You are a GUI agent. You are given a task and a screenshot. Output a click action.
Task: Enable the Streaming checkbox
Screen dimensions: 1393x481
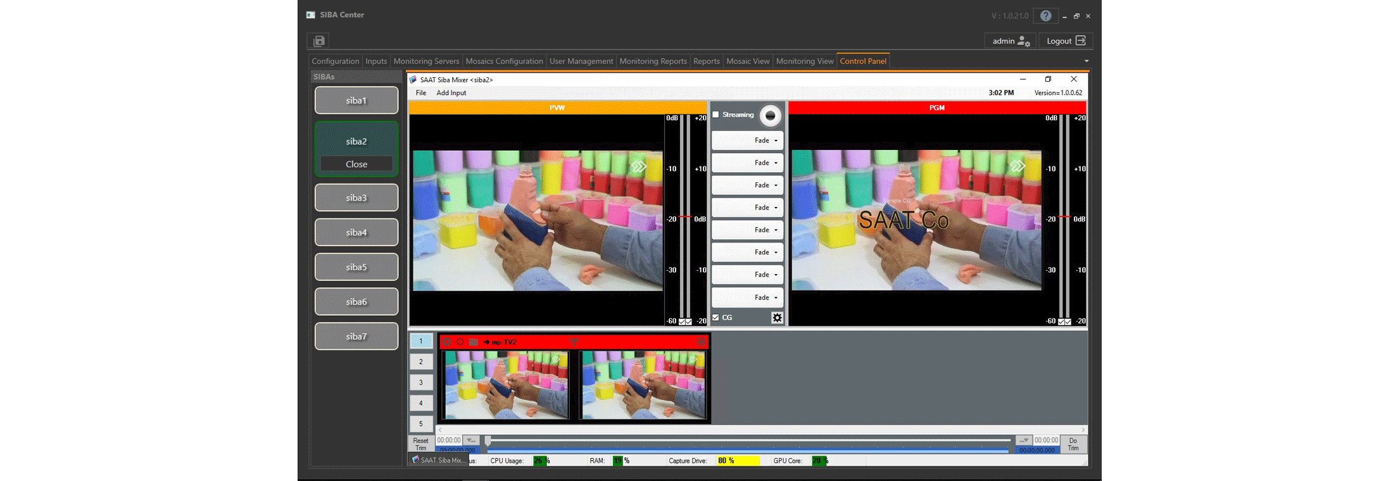(716, 115)
